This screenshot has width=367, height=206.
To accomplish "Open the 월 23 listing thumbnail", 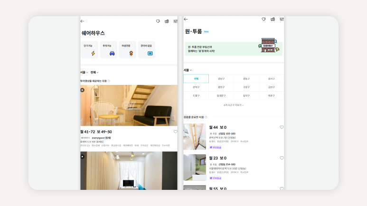I will click(x=195, y=168).
